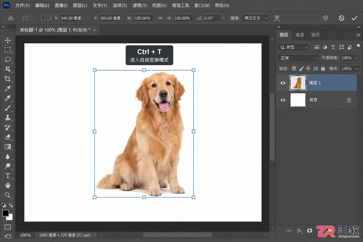
Task: Select the Move tool
Action: click(x=8, y=40)
